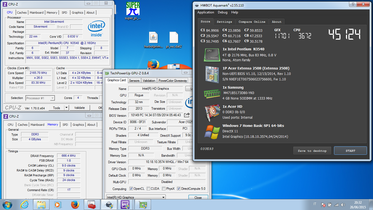Toggle the OpenCL checkbox in GPU-Z
The image size is (373, 210).
click(x=131, y=189)
